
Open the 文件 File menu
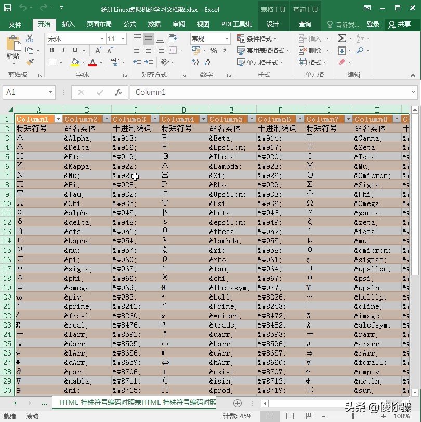(15, 24)
